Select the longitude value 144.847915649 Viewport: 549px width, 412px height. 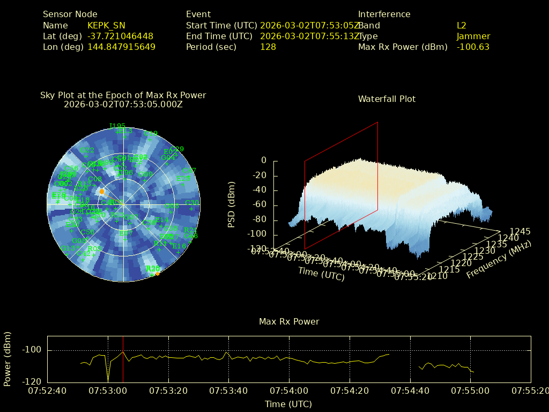tap(121, 47)
